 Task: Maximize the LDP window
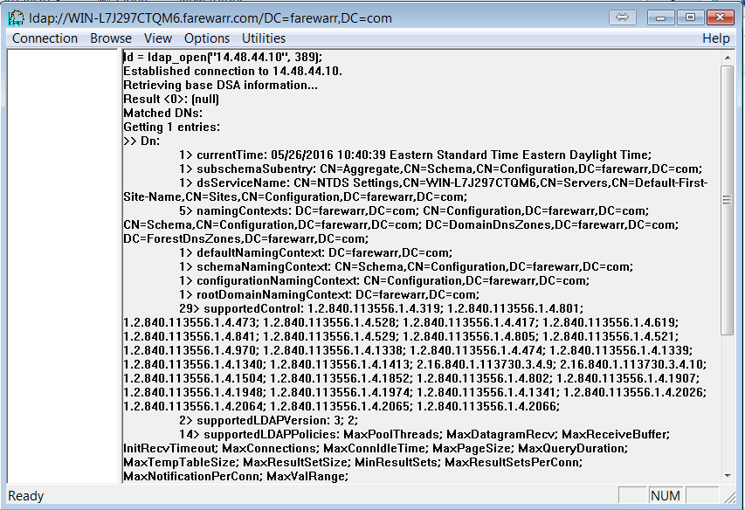pos(690,17)
